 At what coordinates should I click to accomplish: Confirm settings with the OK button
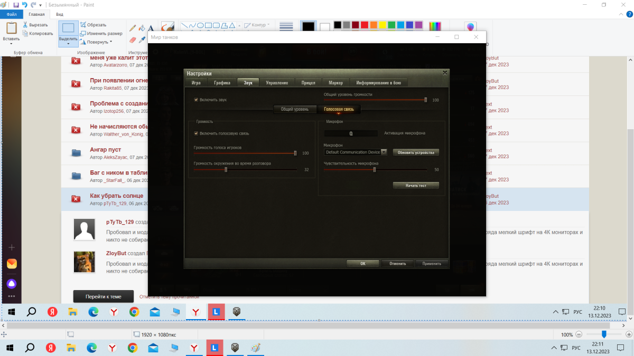[x=362, y=263]
